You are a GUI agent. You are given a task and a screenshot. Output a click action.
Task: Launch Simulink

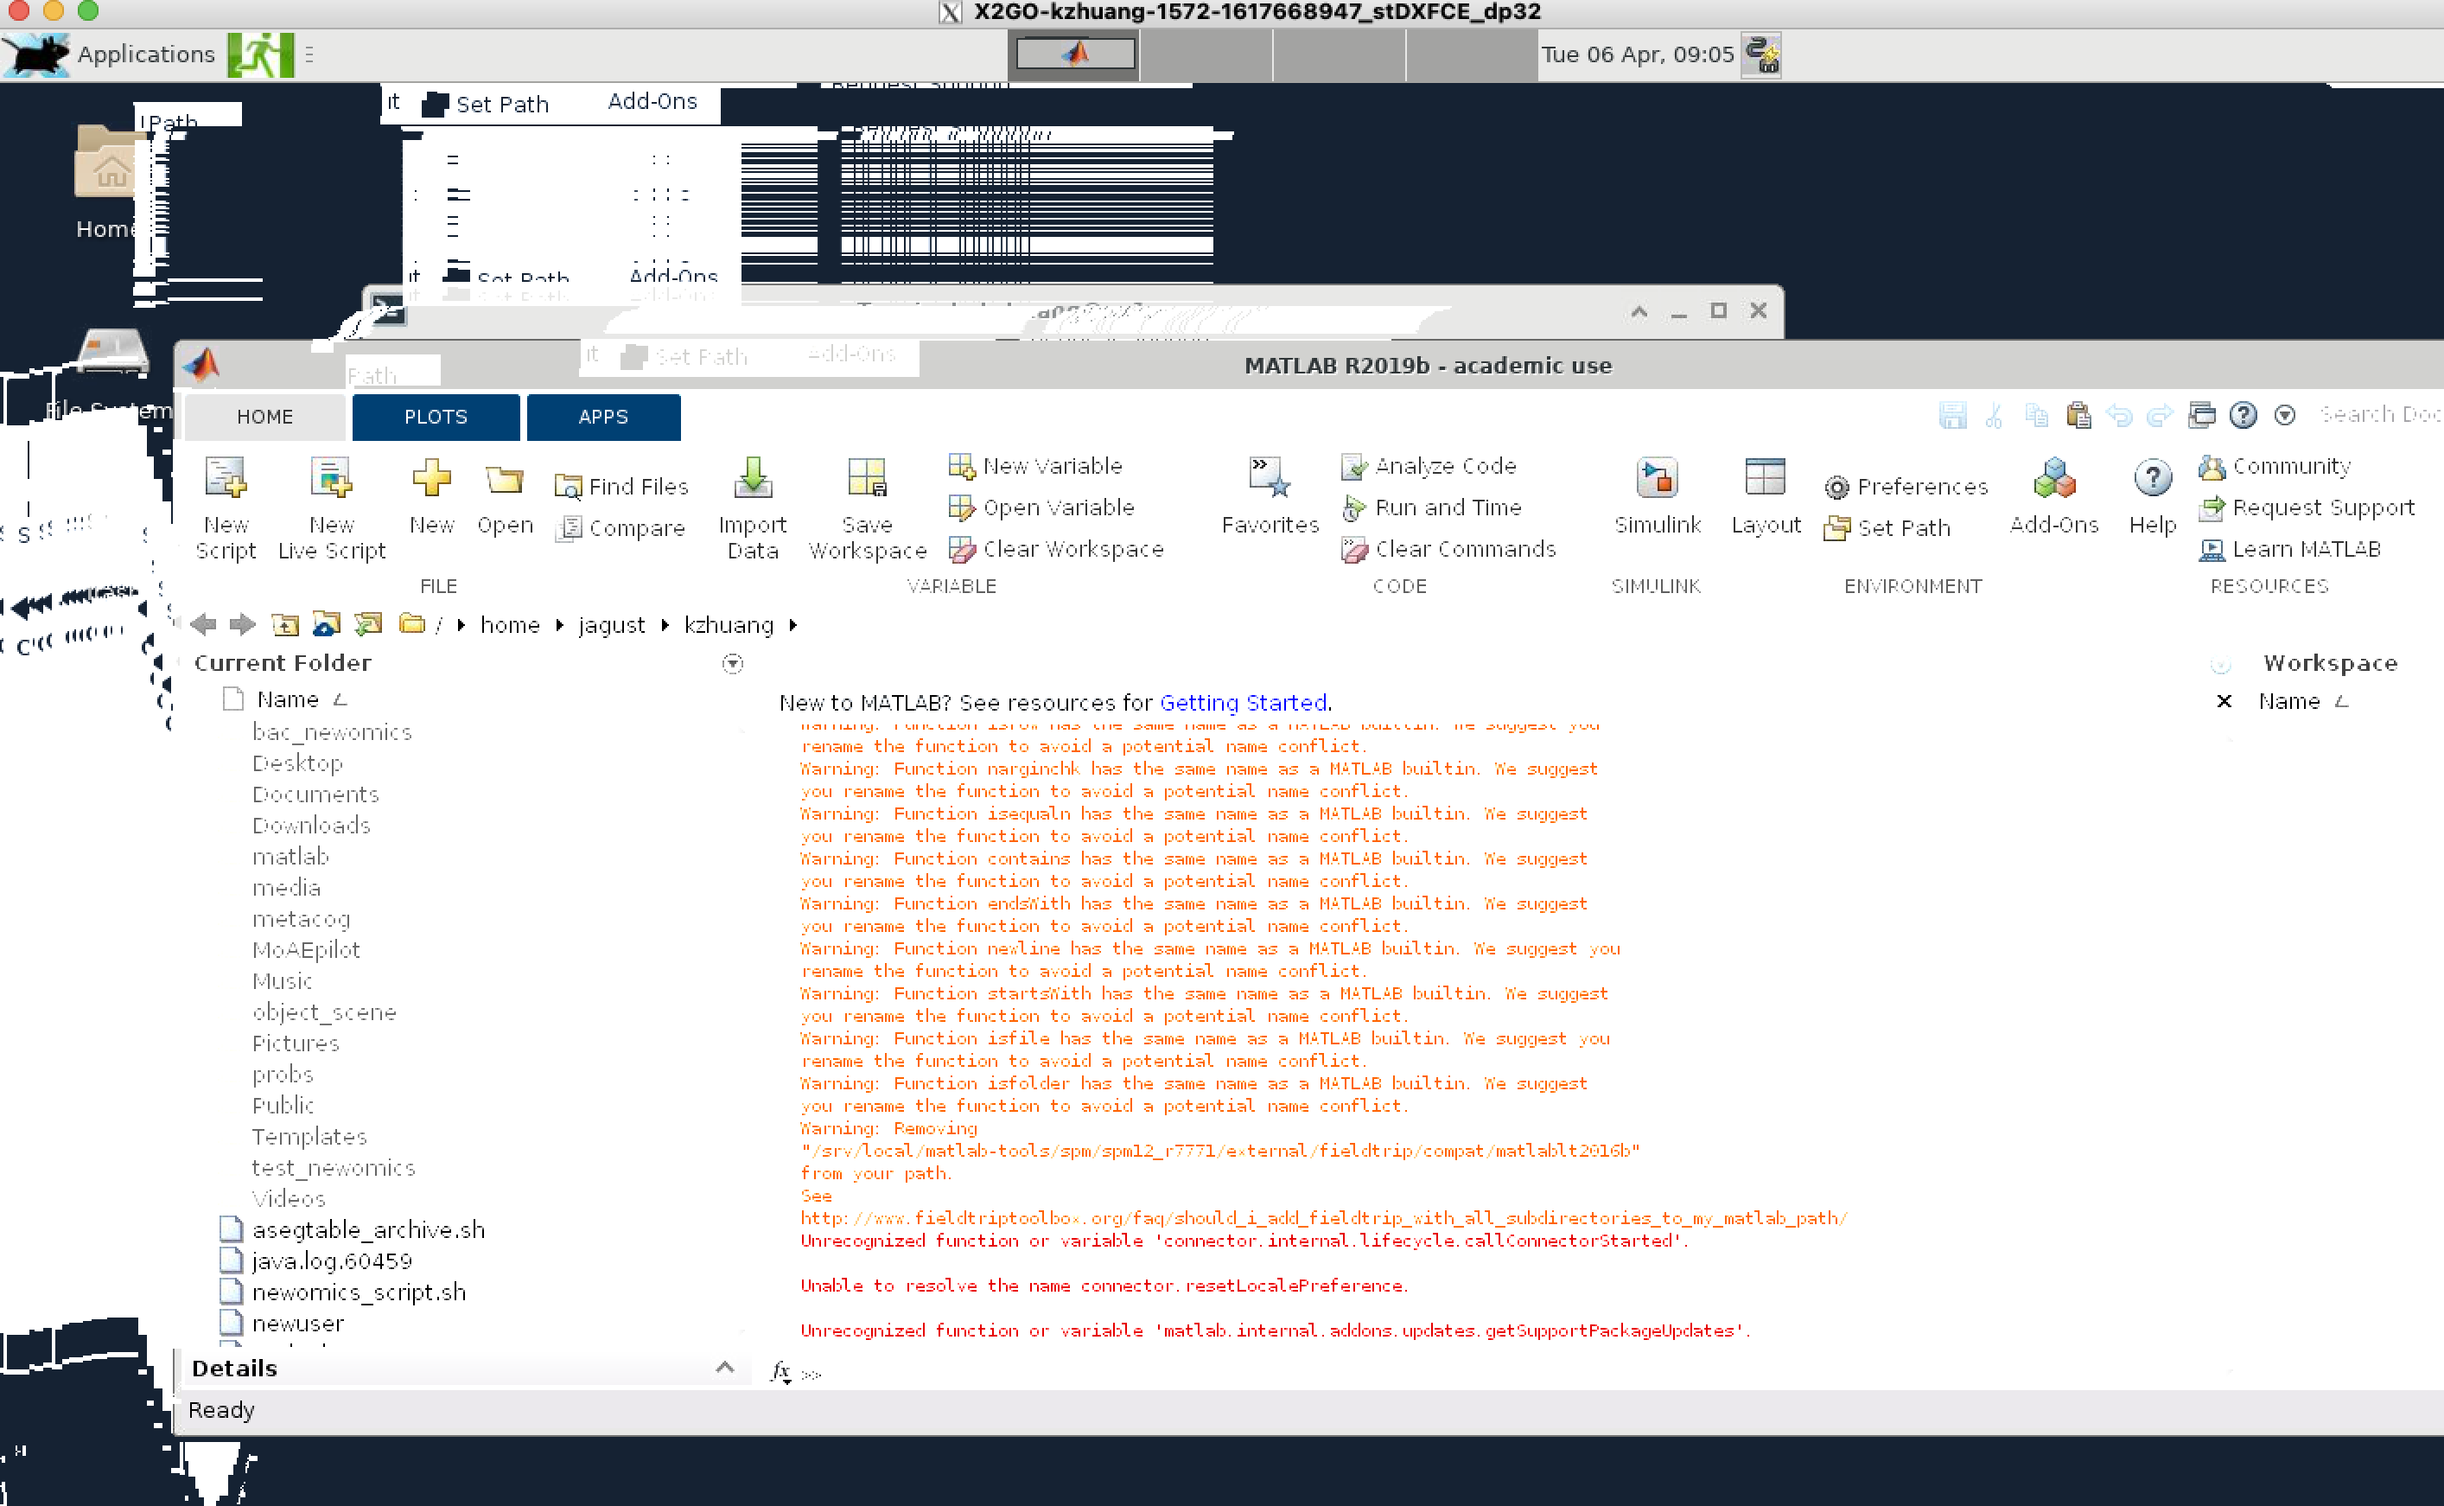coord(1657,496)
